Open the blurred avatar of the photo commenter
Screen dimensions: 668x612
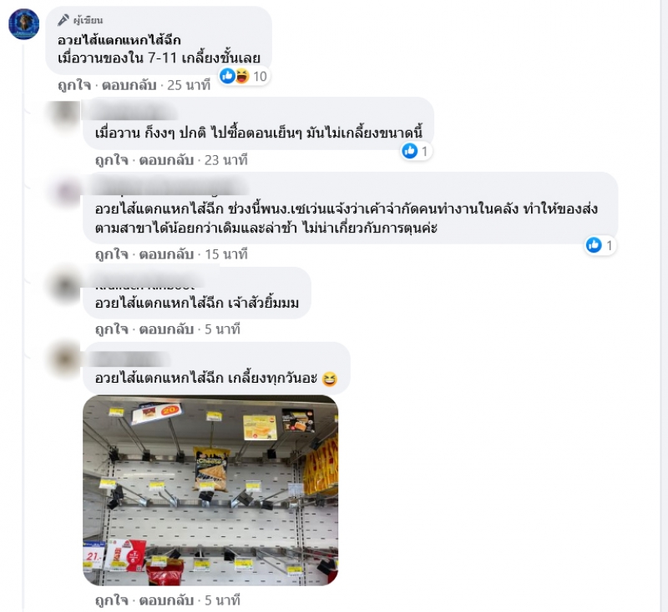[65, 358]
